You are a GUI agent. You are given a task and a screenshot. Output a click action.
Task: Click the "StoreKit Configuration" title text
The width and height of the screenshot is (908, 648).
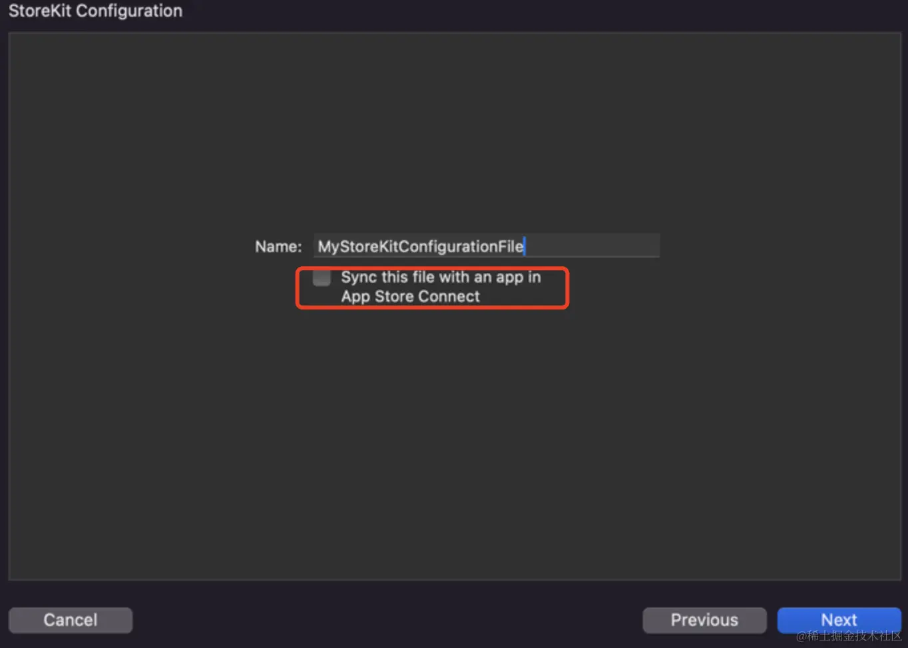click(x=95, y=11)
